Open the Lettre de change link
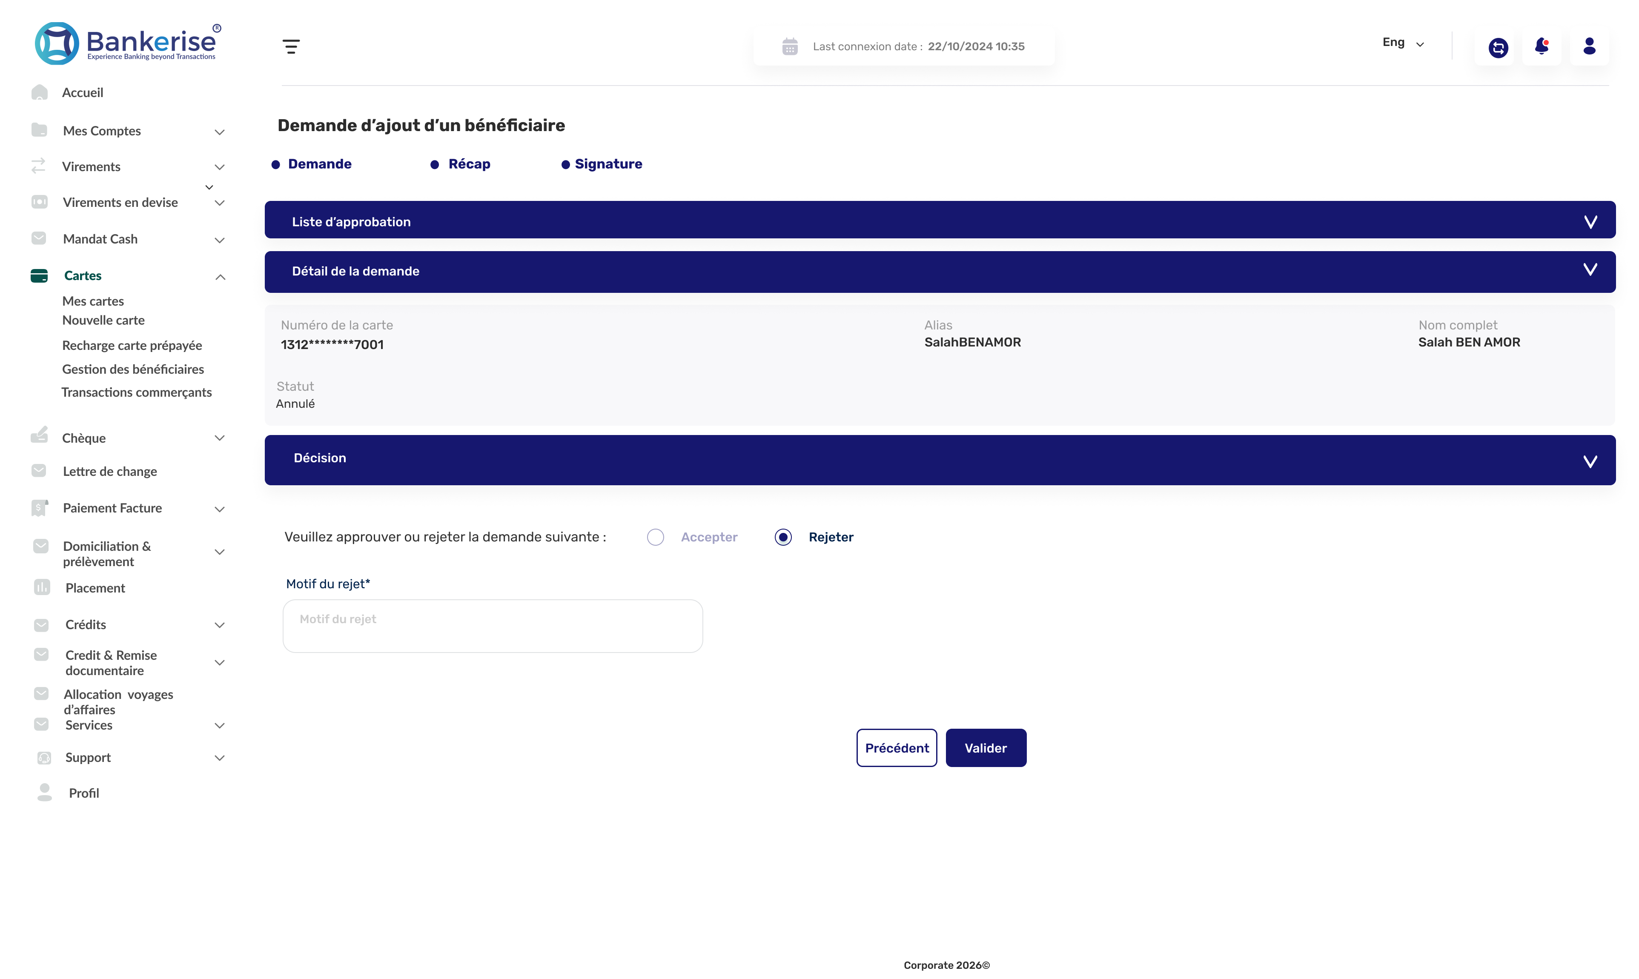 click(x=109, y=471)
